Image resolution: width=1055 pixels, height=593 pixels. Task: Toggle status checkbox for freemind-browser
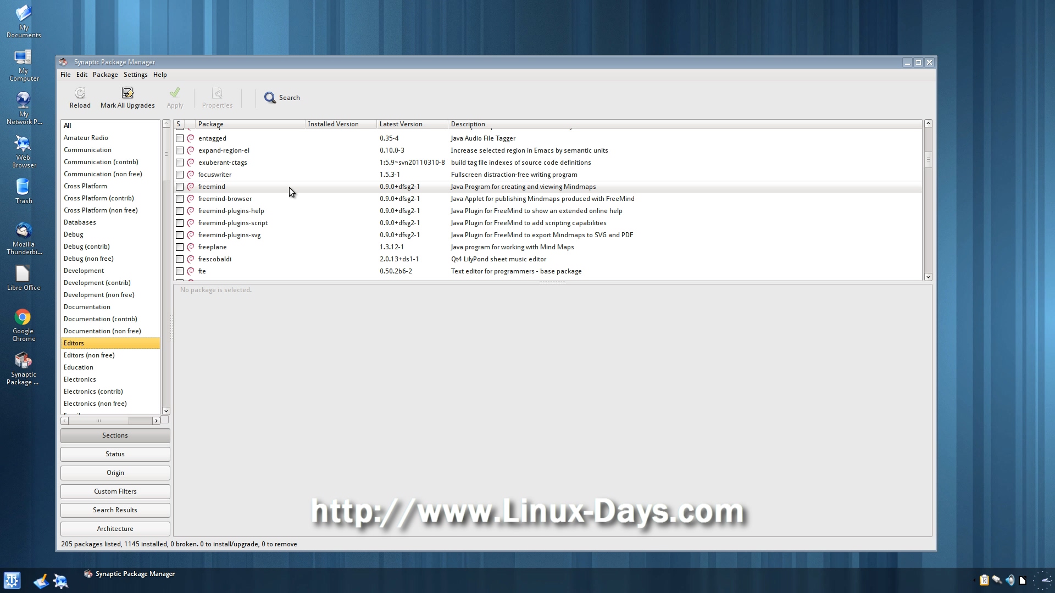tap(180, 199)
